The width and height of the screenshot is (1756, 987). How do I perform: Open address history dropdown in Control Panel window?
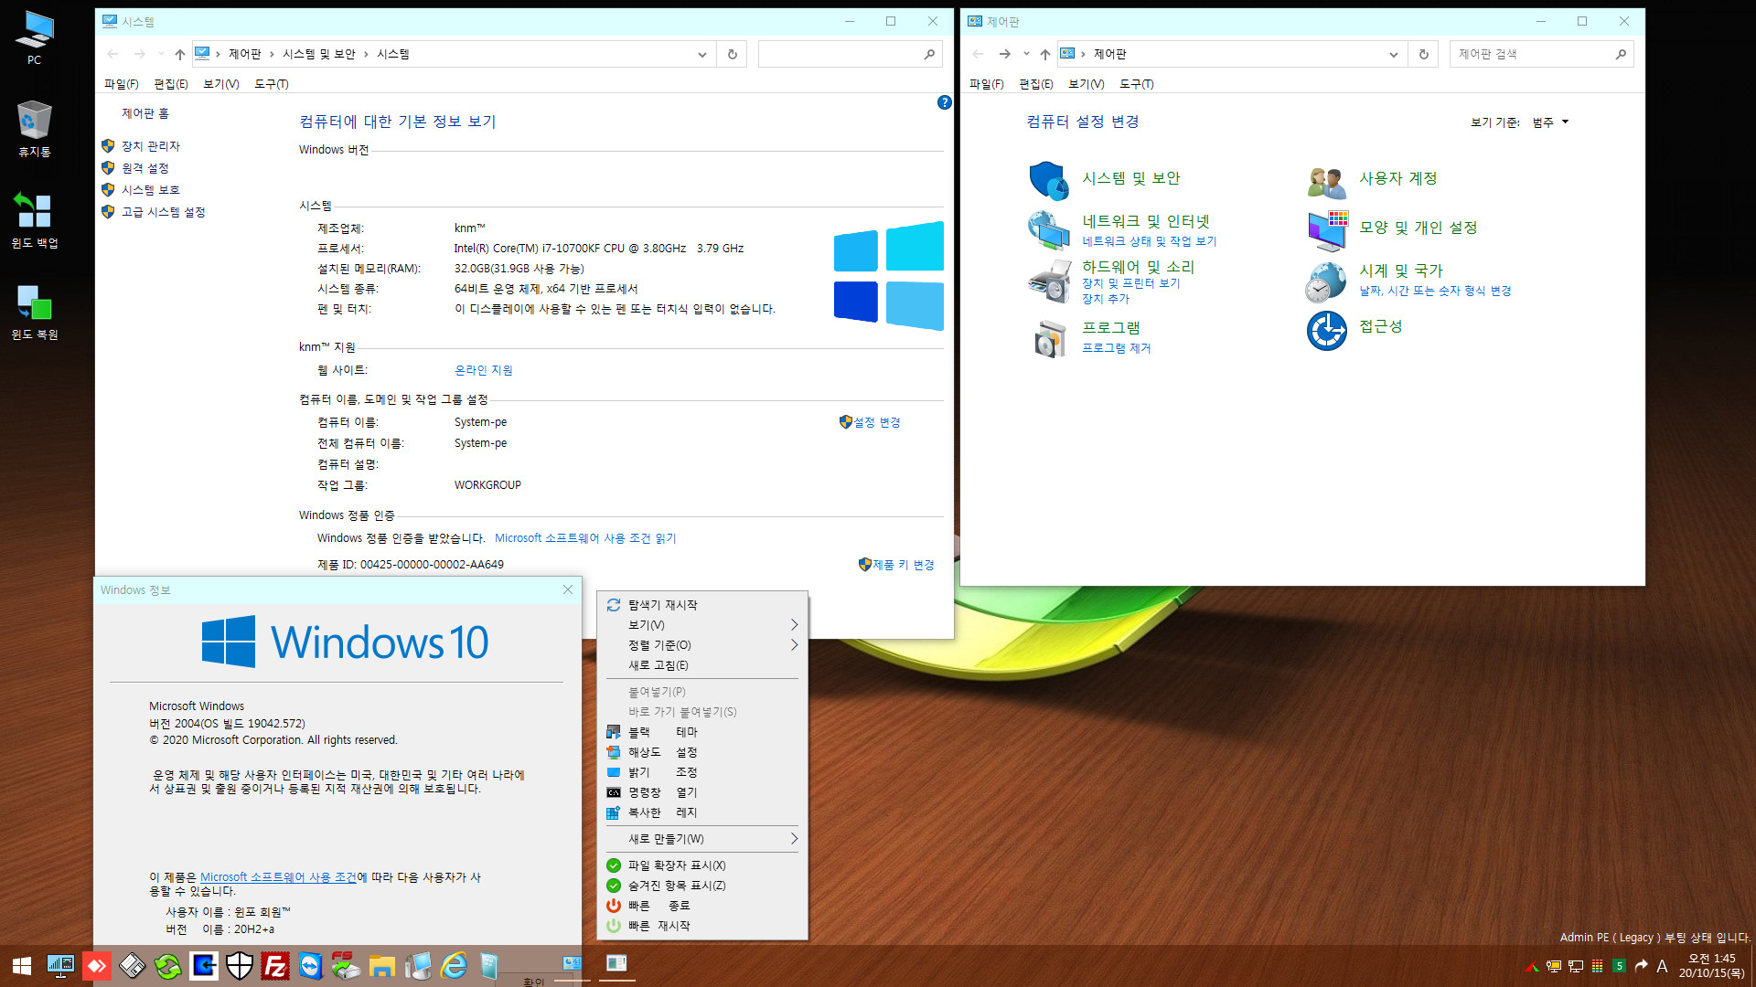(x=1393, y=54)
